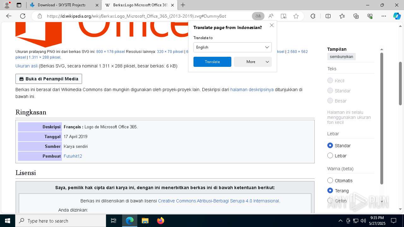Image resolution: width=404 pixels, height=227 pixels.
Task: Open Creative Commons Atribusi-Berbagi Serupa 4.0 link
Action: [219, 201]
